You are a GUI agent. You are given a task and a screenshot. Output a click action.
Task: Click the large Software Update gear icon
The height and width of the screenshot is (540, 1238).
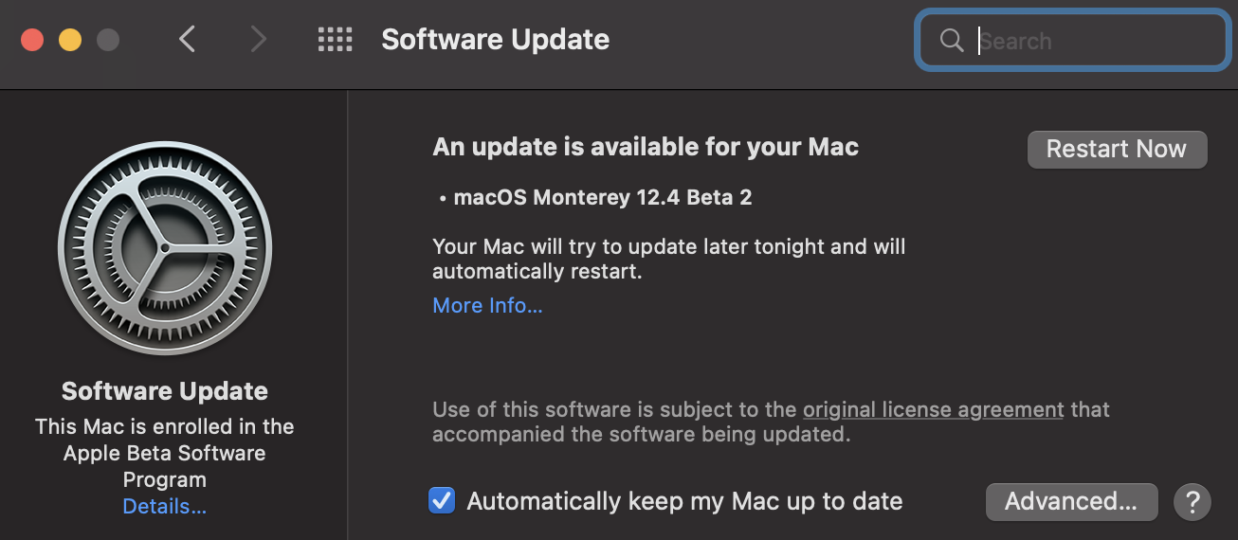coord(165,248)
